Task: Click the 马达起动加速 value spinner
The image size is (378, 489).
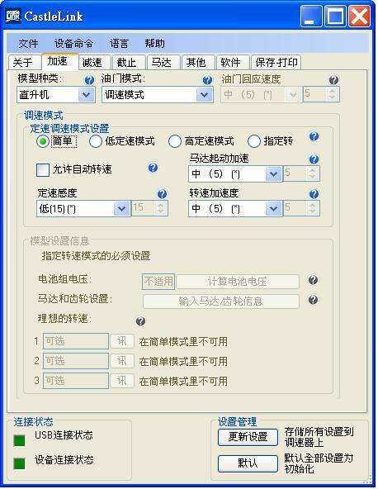Action: (x=301, y=173)
